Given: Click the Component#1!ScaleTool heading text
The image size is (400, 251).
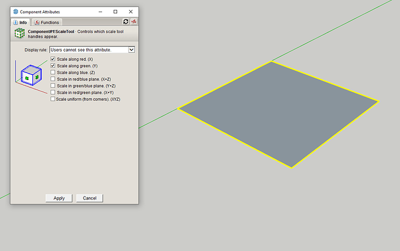Looking at the screenshot, I should 51,31.
